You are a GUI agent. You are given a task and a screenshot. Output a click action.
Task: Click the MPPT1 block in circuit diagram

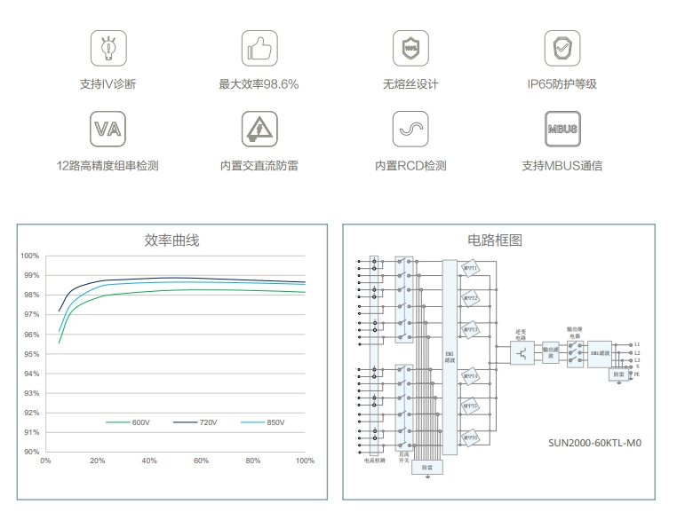[x=470, y=269]
